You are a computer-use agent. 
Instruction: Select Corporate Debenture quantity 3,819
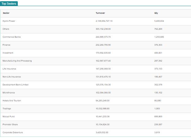tap(157, 133)
